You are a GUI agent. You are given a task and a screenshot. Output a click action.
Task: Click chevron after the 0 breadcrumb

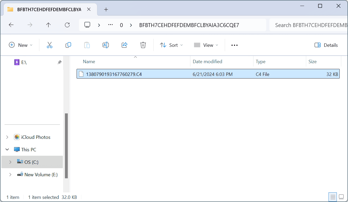pyautogui.click(x=131, y=25)
